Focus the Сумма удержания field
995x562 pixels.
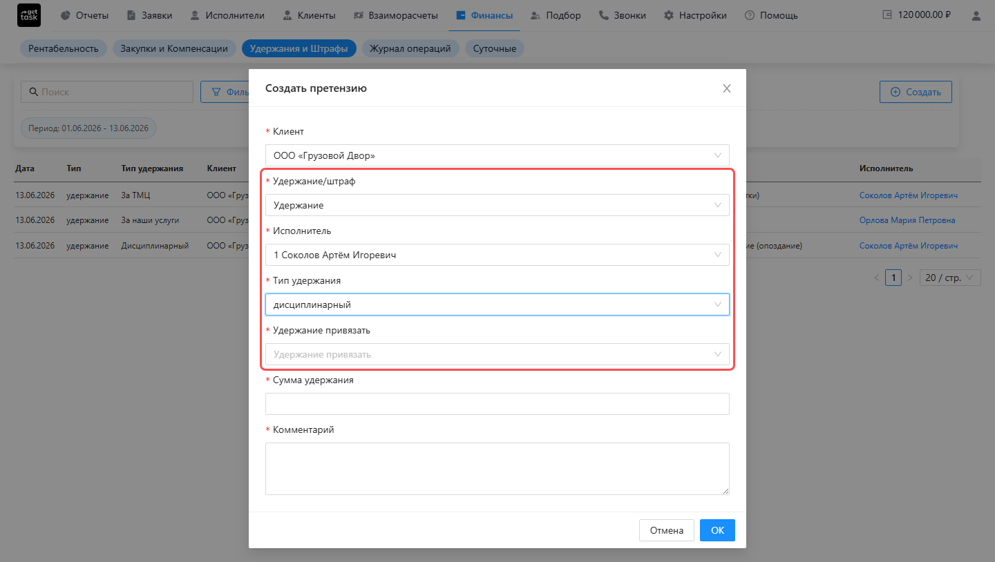497,404
